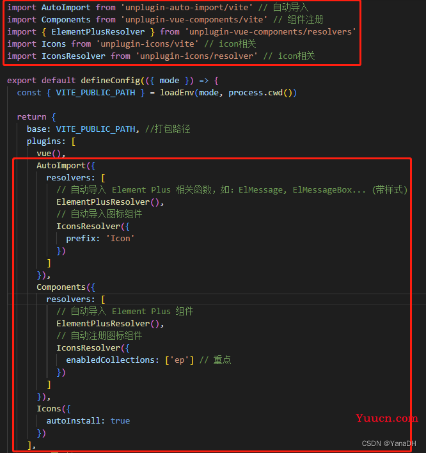Click 'resolvers' key inside AutoImport call
This screenshot has height=453, width=426.
[68, 178]
